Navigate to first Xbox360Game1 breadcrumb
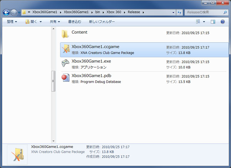 (45, 12)
